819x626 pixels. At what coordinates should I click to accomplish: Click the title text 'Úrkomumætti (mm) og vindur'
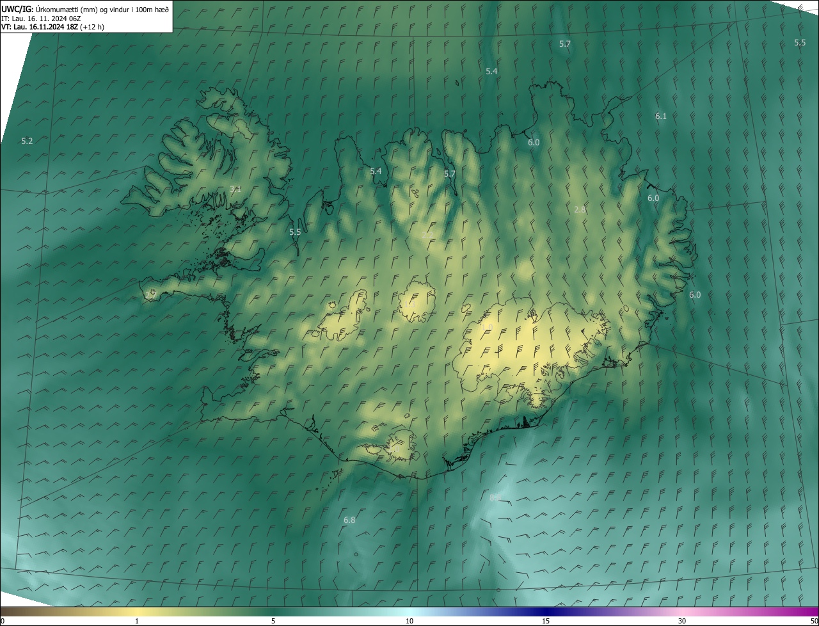(81, 9)
